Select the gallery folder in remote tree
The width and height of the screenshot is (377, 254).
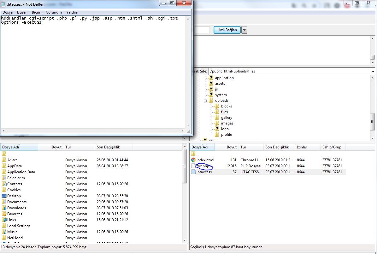click(x=227, y=118)
